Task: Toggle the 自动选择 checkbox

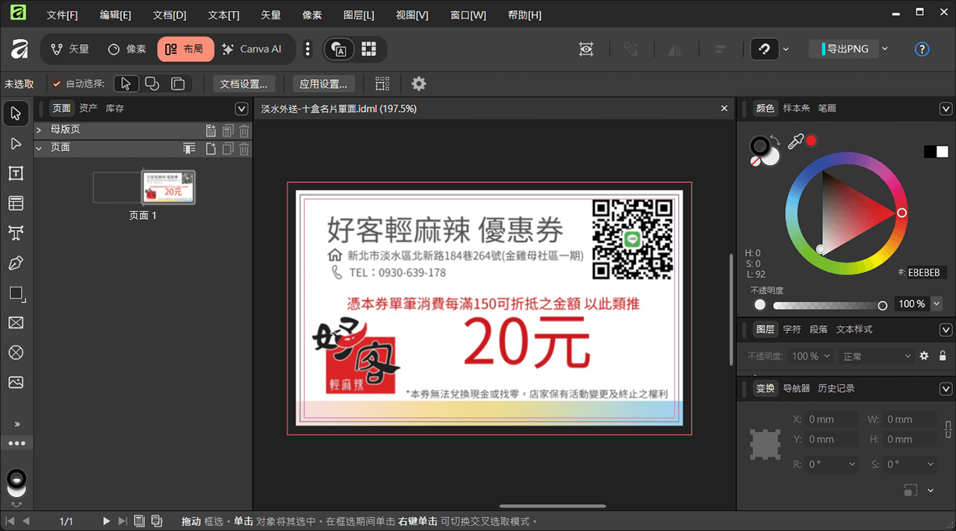Action: [x=57, y=84]
